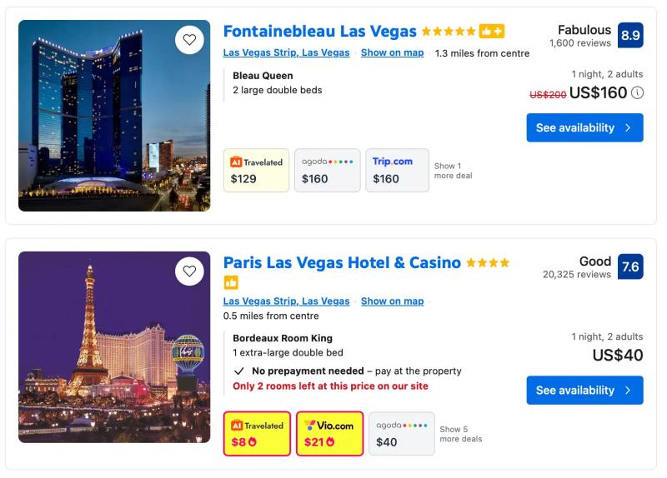Viewport: 667px width, 478px height.
Task: Click the 8.9 review score badge
Action: point(630,35)
